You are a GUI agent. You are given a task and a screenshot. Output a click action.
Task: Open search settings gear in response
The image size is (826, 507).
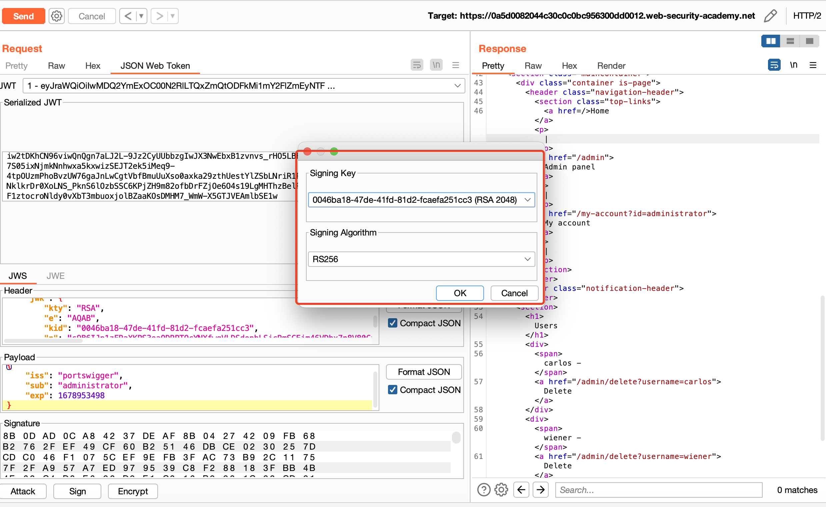point(501,490)
